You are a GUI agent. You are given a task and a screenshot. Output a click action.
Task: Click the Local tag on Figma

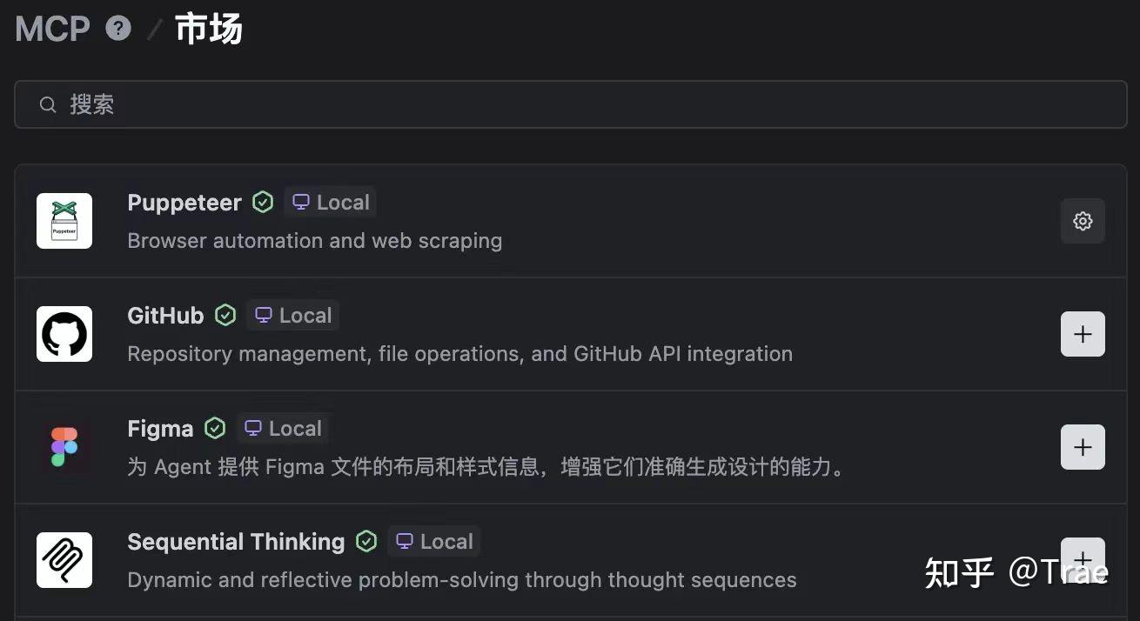[282, 429]
